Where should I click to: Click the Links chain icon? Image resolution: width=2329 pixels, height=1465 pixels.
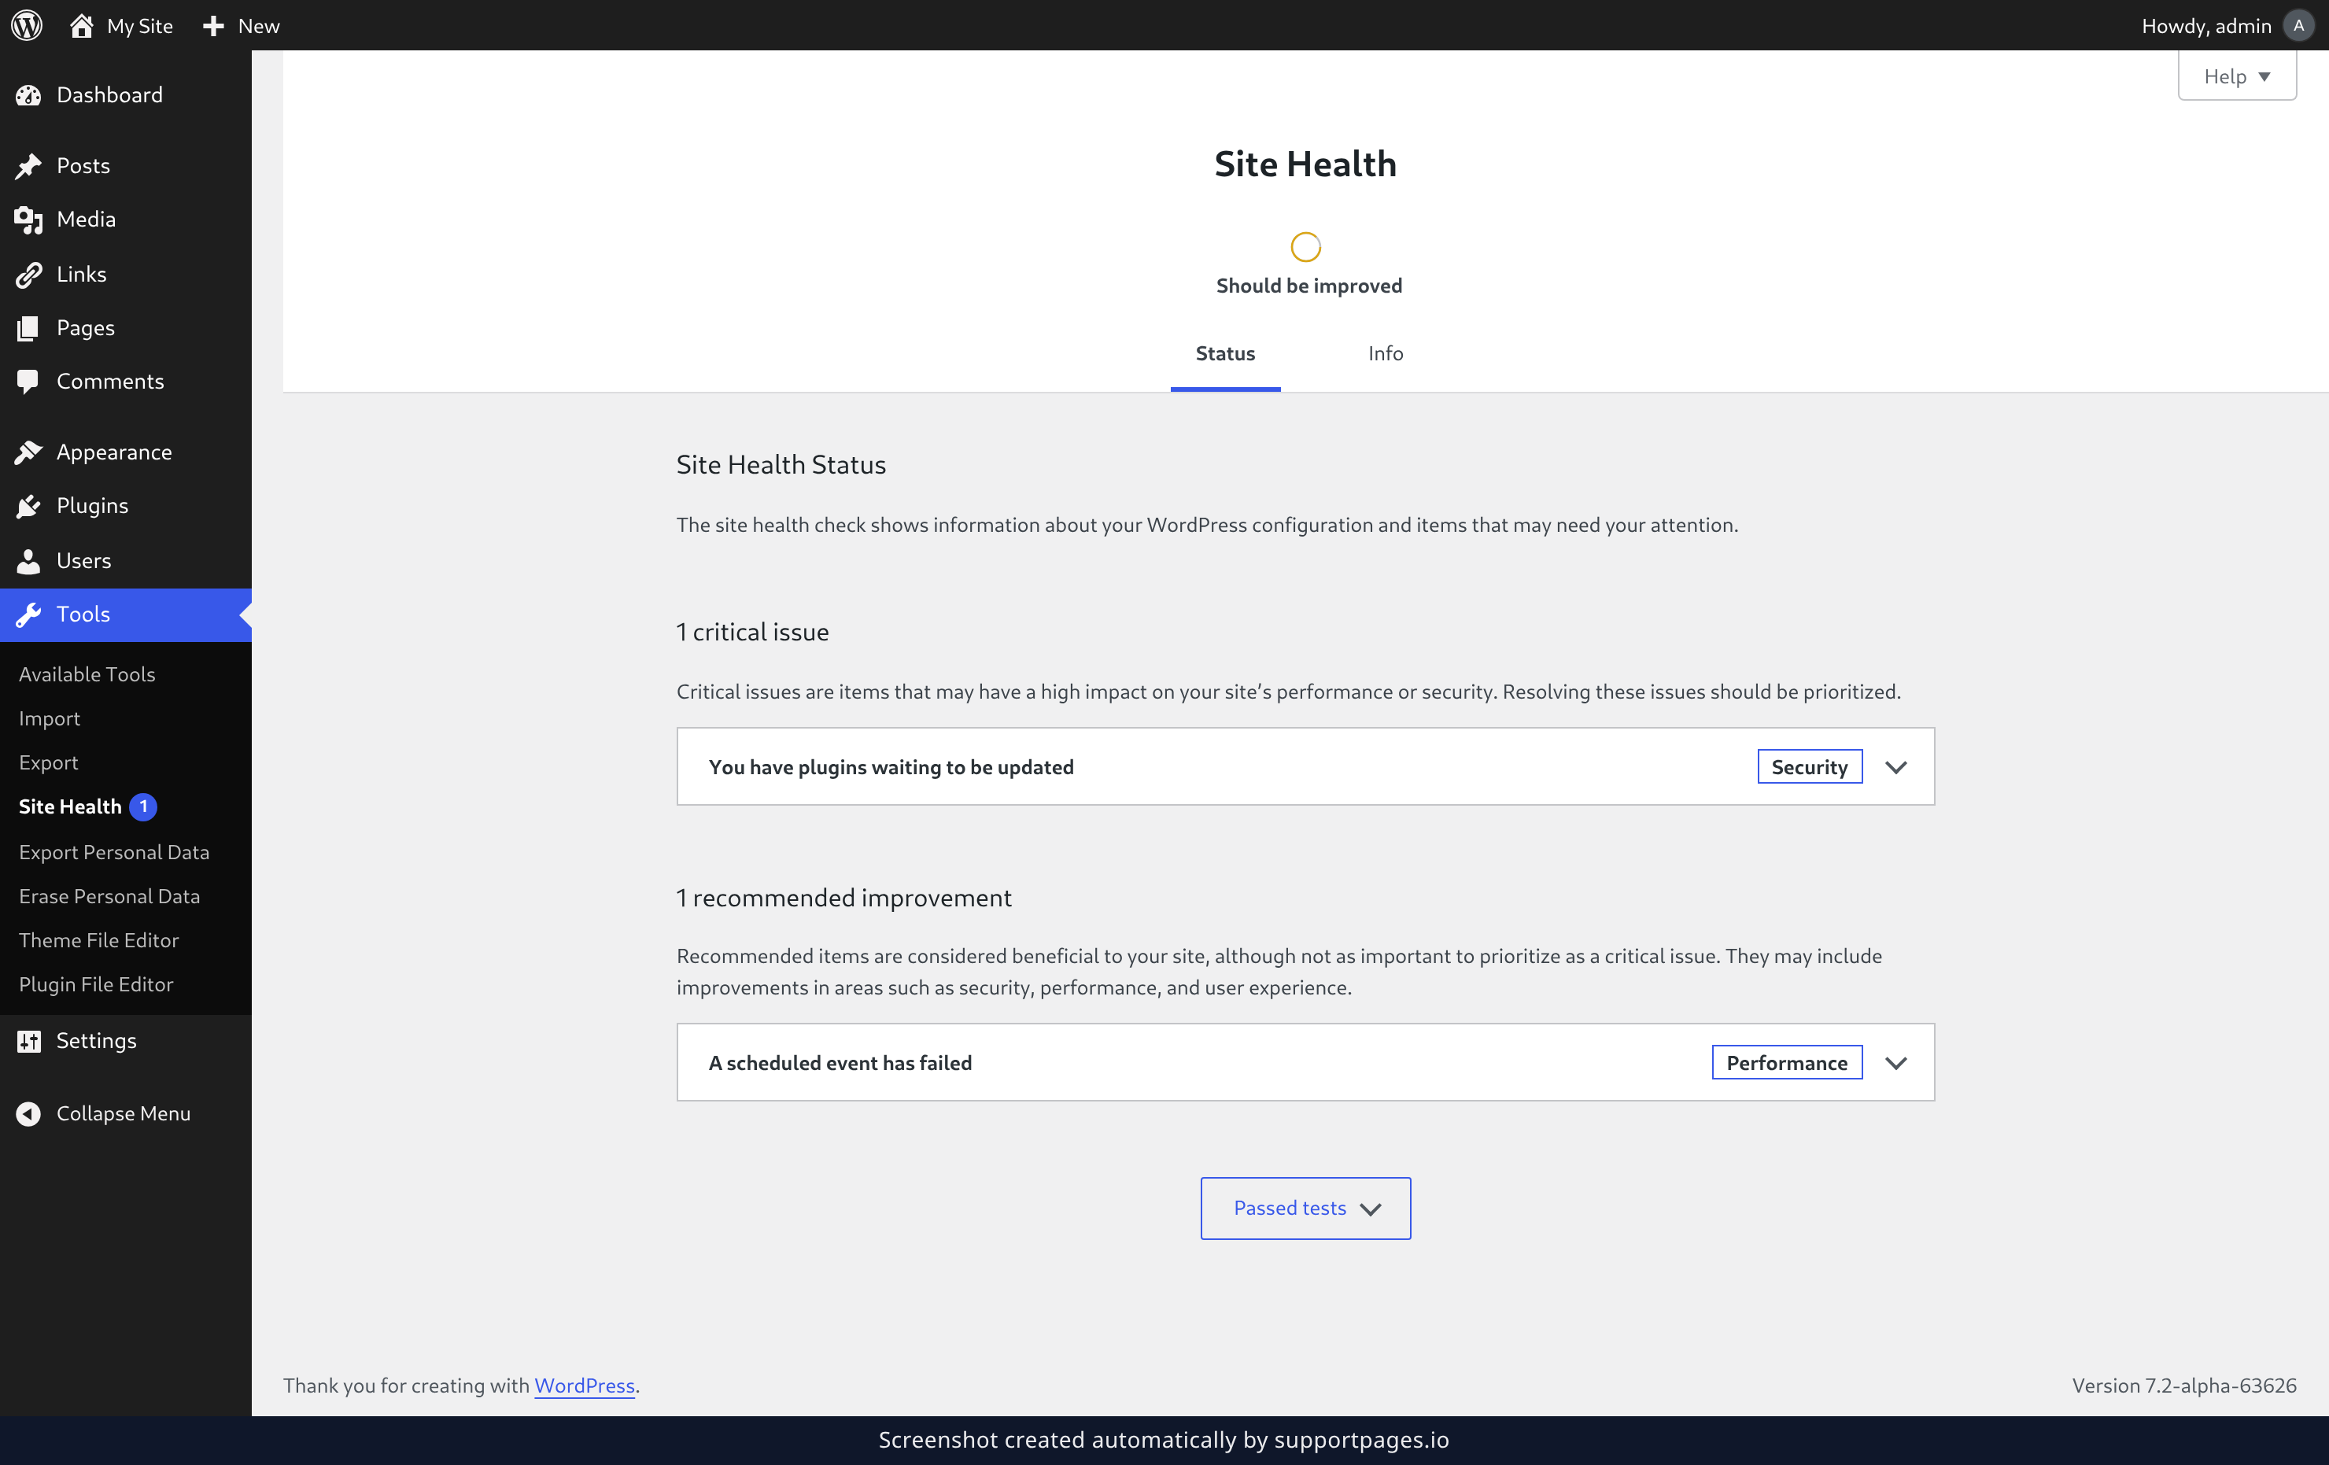[x=28, y=275]
